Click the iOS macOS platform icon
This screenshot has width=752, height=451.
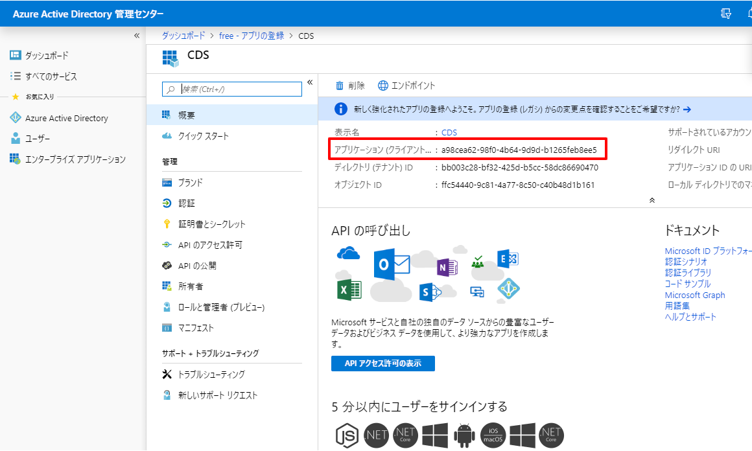493,435
